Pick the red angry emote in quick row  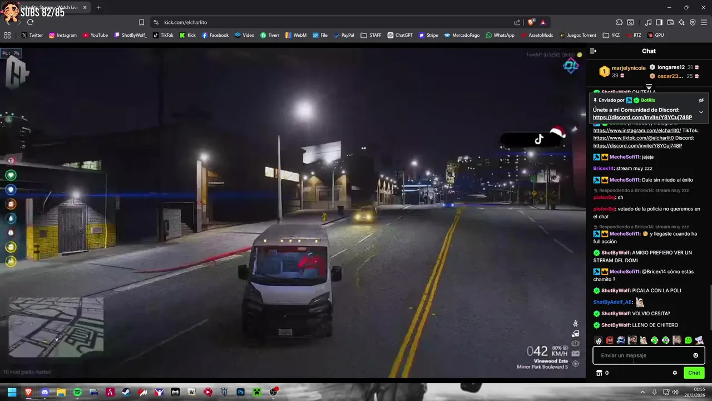click(x=610, y=340)
